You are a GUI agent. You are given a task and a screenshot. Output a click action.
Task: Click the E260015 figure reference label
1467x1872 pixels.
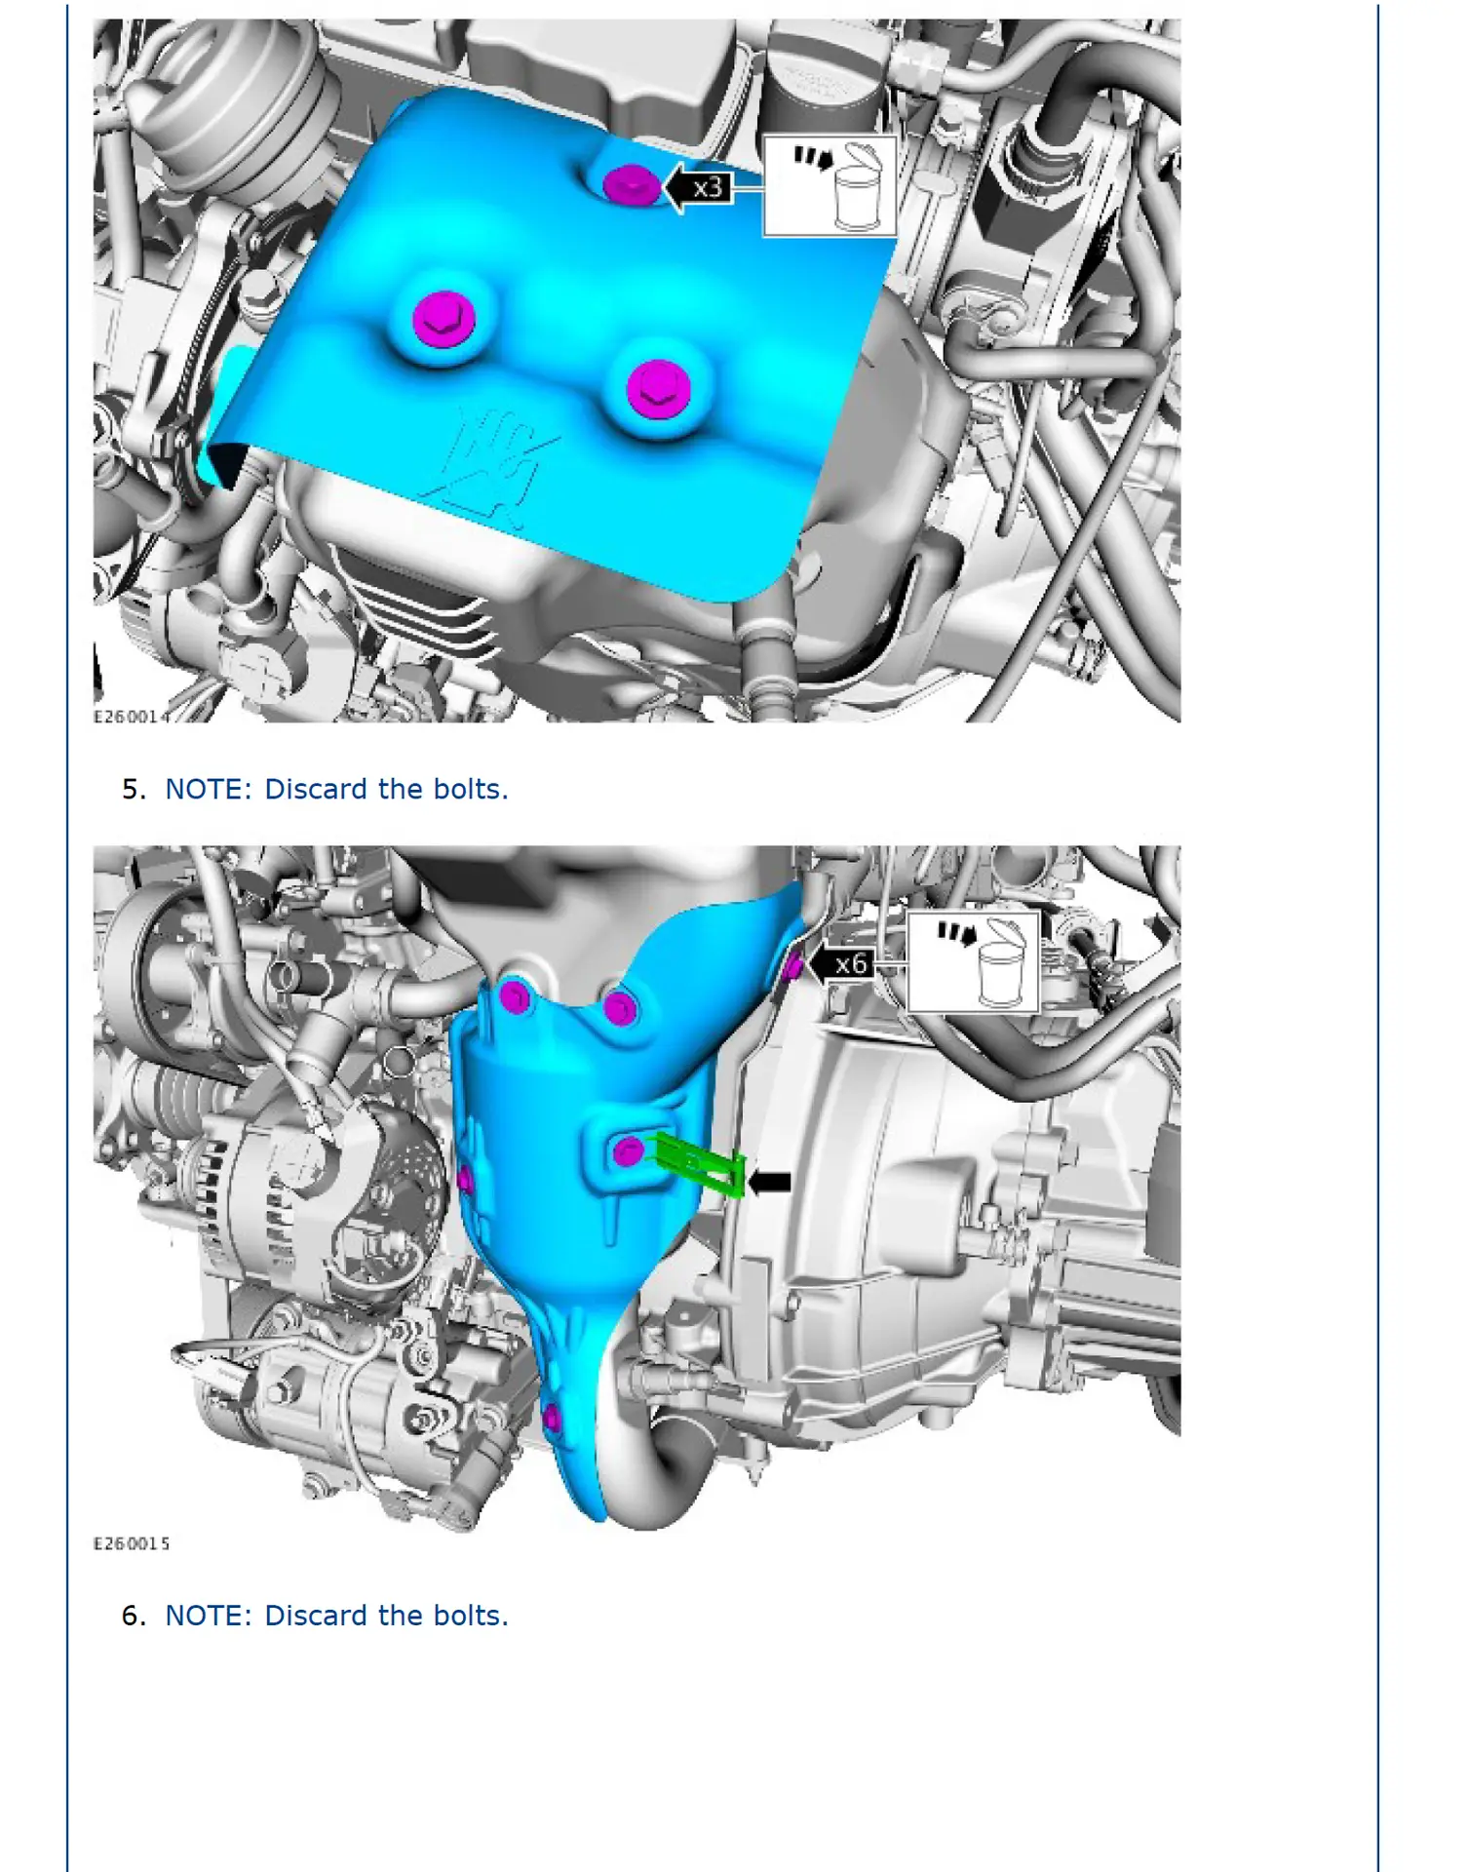coord(131,1543)
